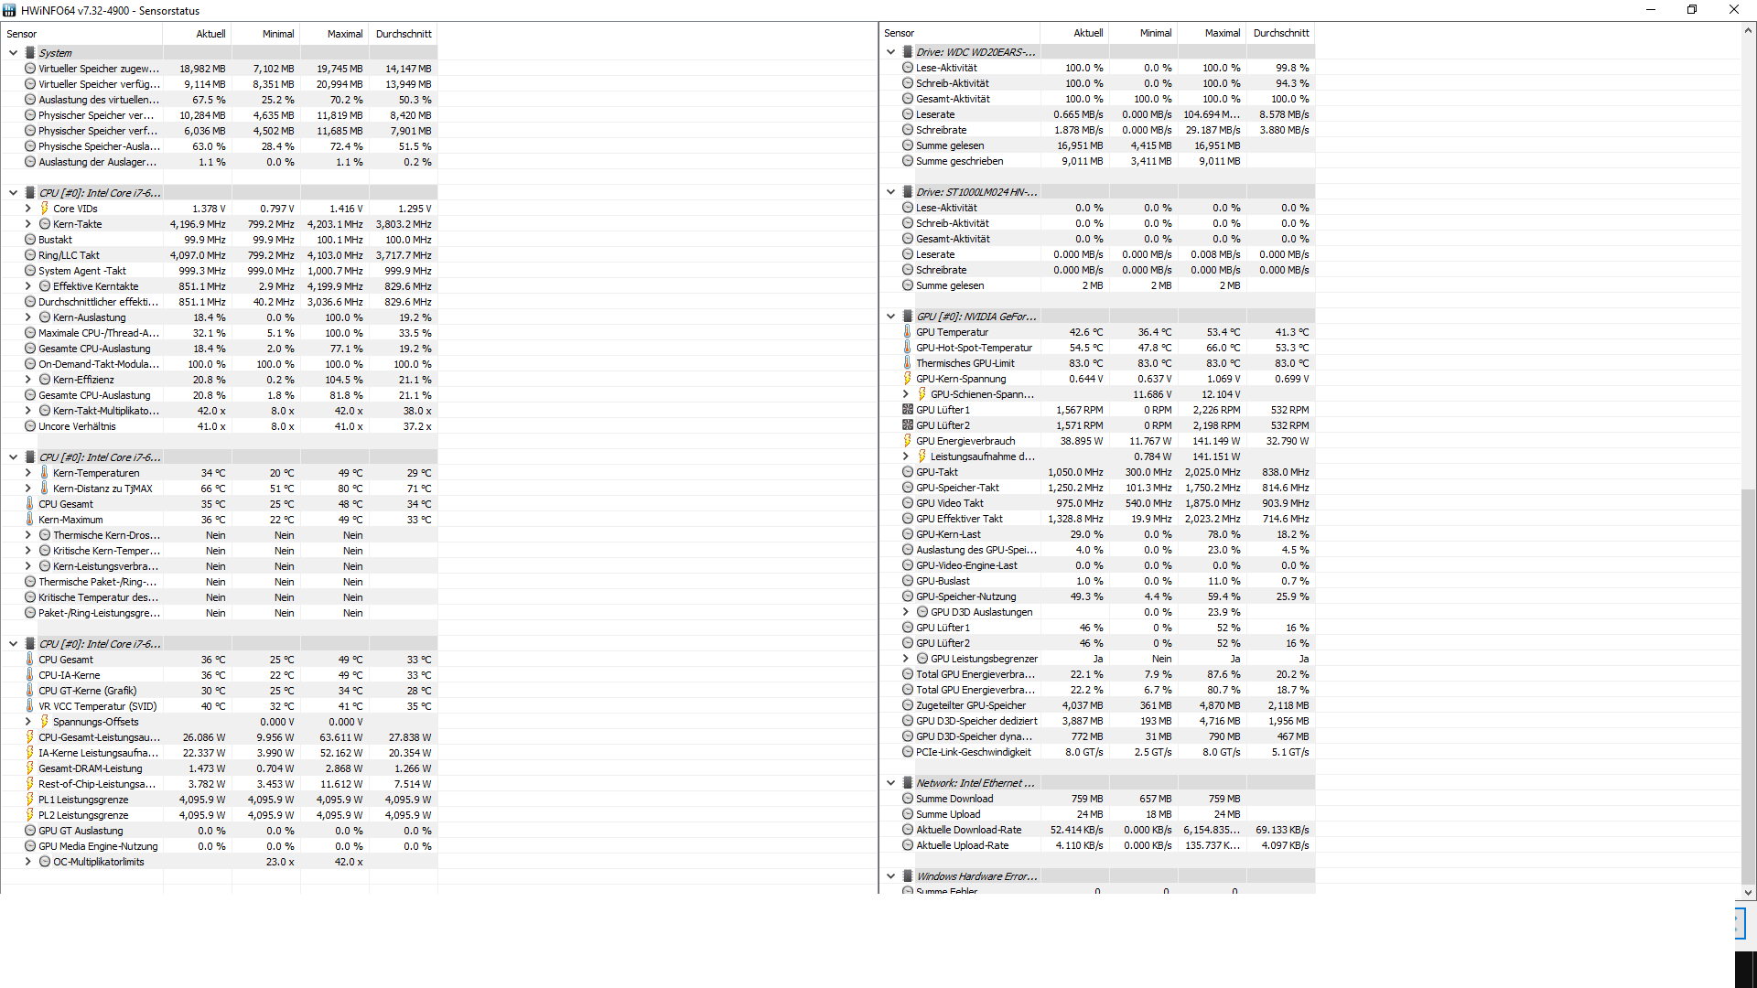This screenshot has width=1757, height=988.
Task: Click the icon beside Summe Download
Action: [907, 799]
